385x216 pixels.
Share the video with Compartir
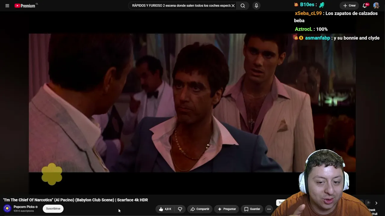(x=200, y=209)
